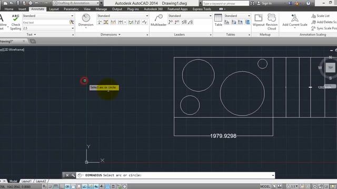Click the 1979.9298 dimension text
Viewport: 337px width, 189px height.
coord(223,136)
